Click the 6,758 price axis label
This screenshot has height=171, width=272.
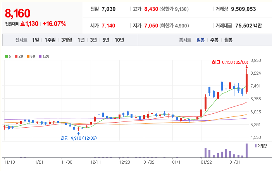255,99
